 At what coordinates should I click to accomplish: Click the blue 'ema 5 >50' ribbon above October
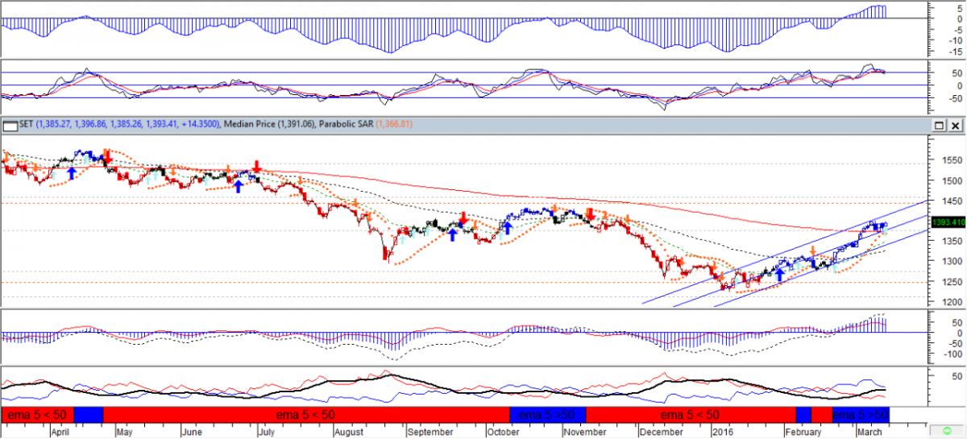(x=547, y=415)
